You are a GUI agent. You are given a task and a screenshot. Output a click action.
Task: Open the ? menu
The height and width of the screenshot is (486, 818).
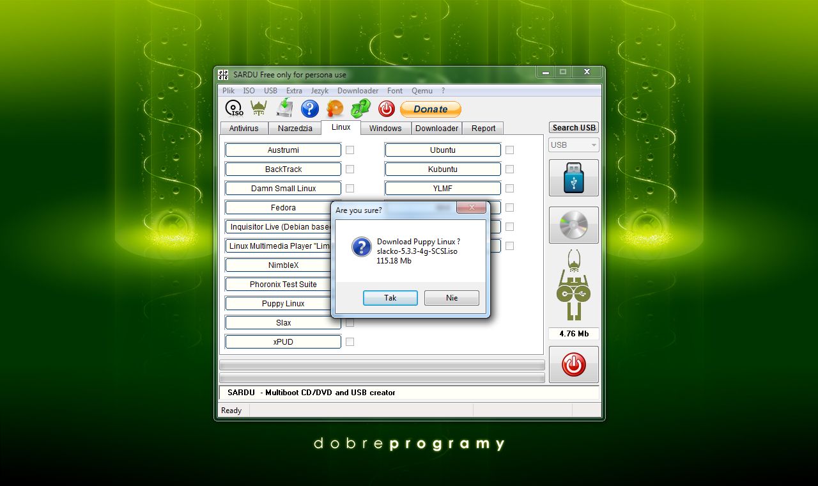(x=443, y=91)
